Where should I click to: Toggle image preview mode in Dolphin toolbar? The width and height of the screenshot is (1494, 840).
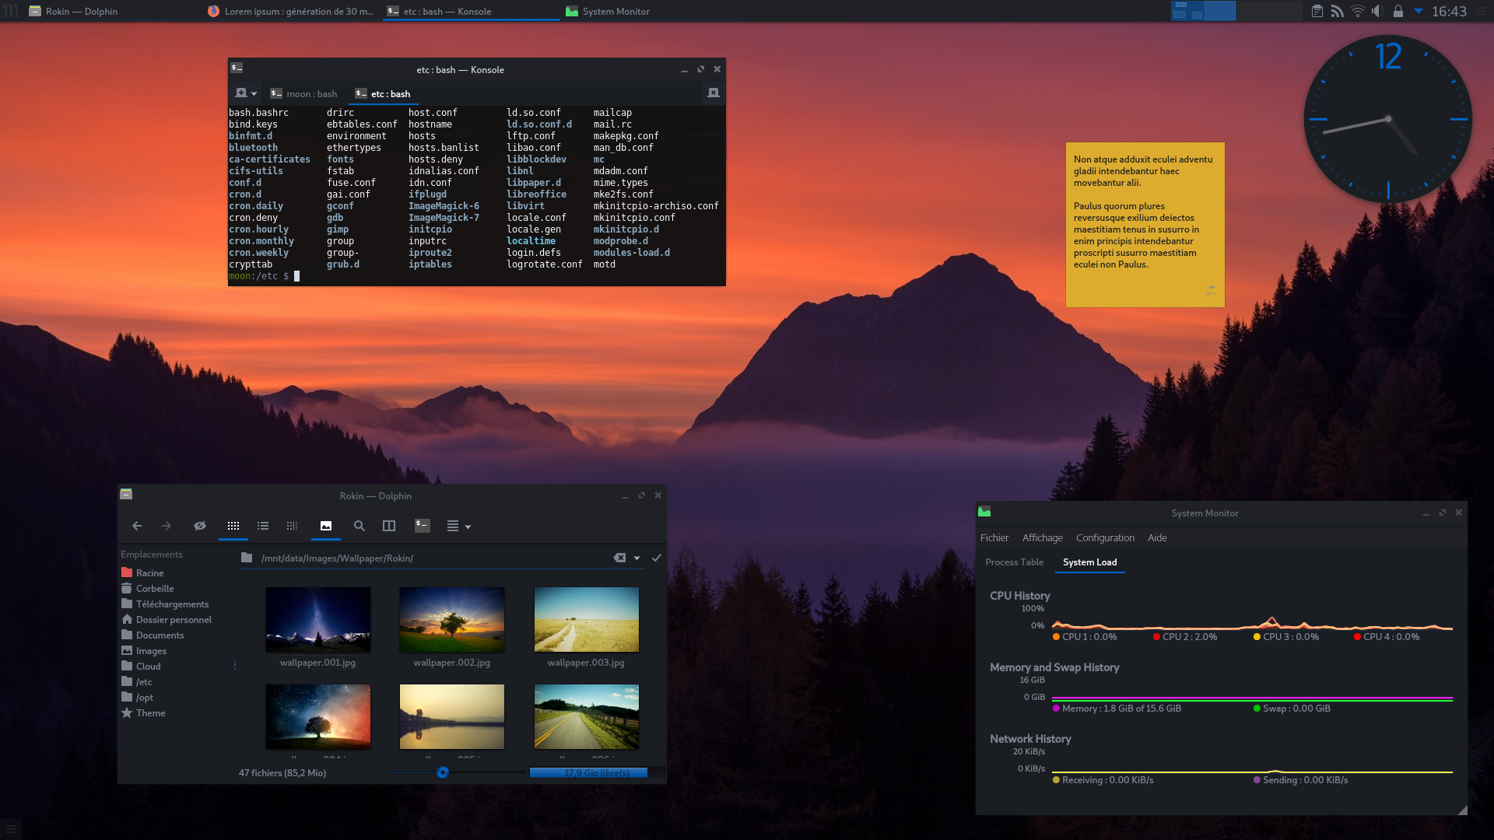point(326,527)
